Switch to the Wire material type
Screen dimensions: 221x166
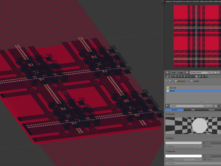tap(193, 110)
